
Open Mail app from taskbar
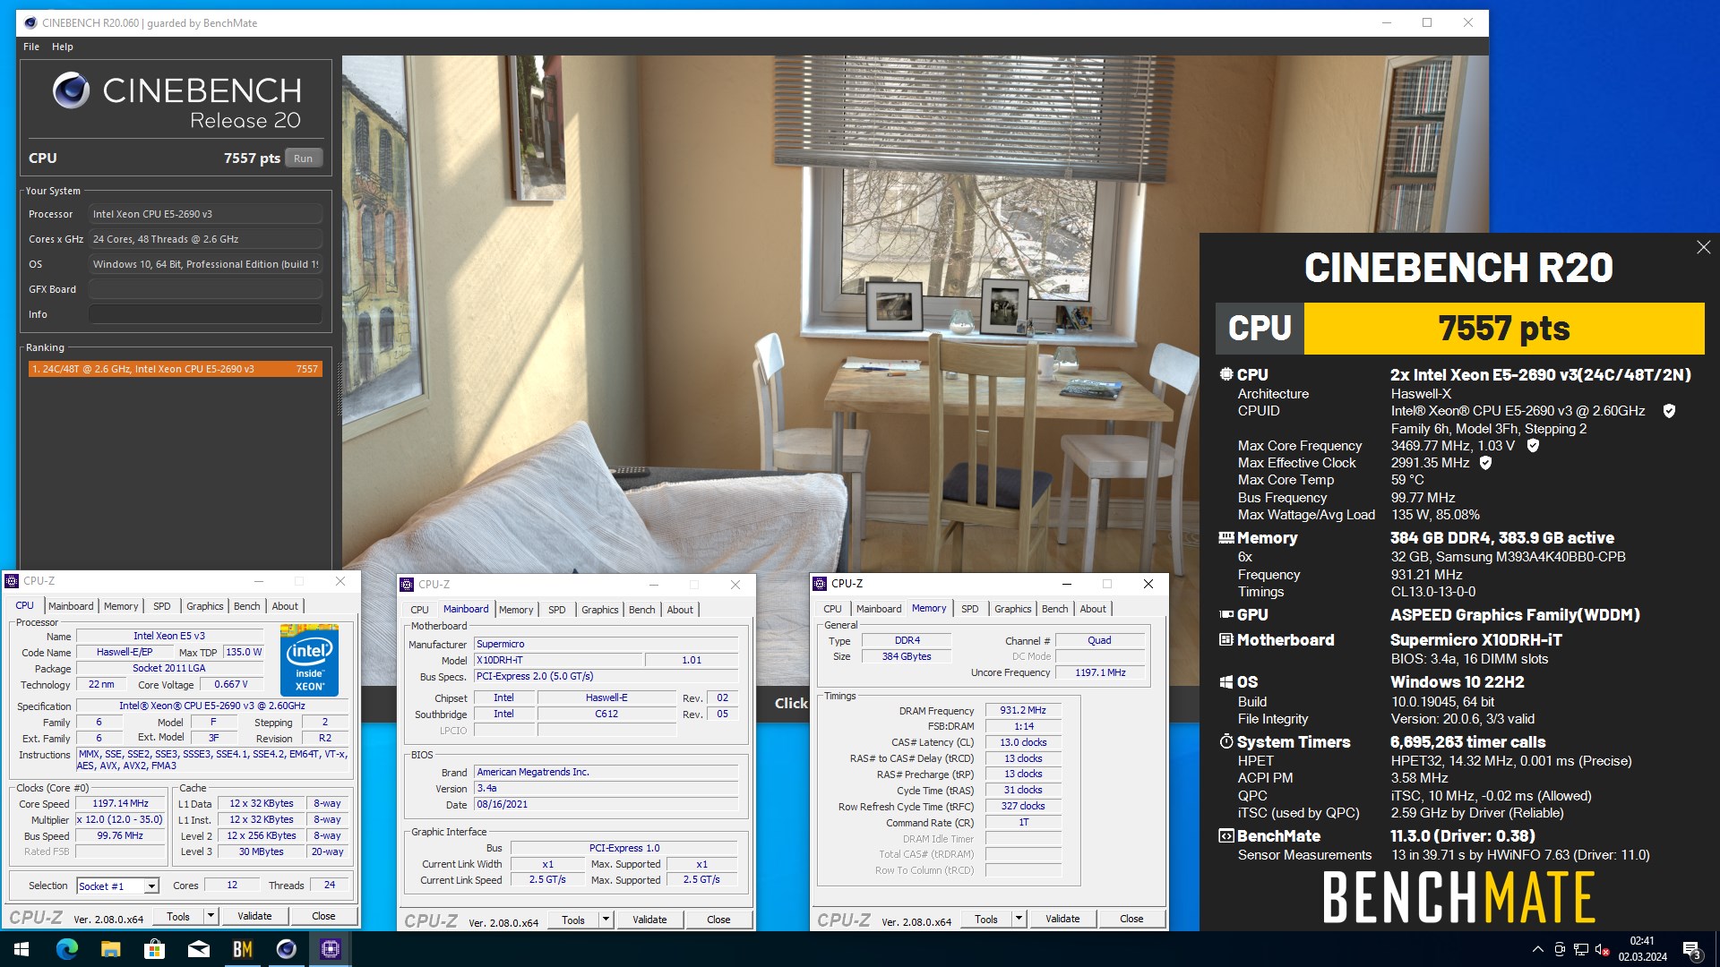pyautogui.click(x=198, y=949)
